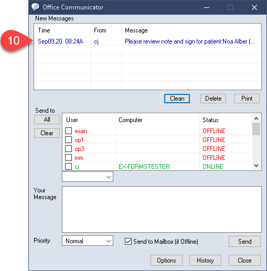Click the Sep09,20 08:24A time cell
This screenshot has height=271, width=267.
60,41
